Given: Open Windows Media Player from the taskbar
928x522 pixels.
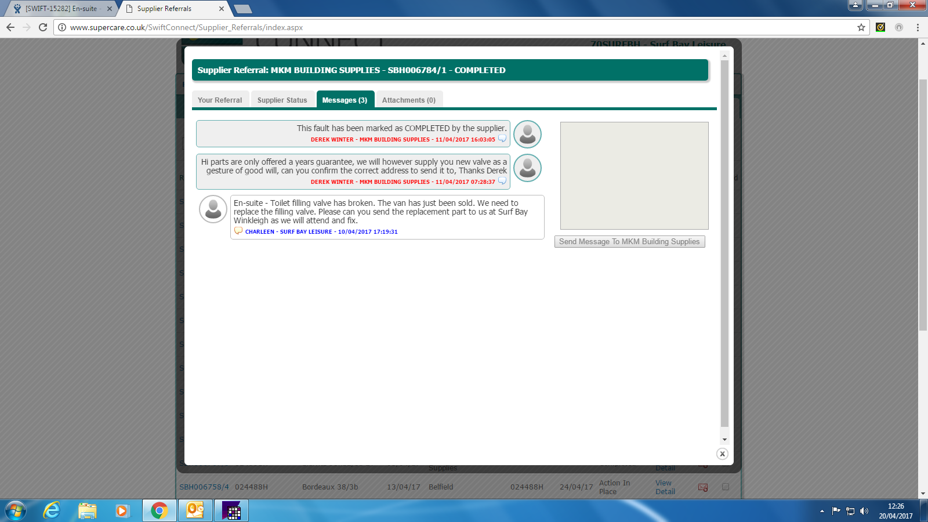Looking at the screenshot, I should [122, 511].
